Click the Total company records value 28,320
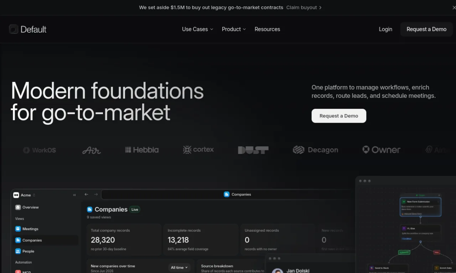The image size is (456, 273). (103, 240)
